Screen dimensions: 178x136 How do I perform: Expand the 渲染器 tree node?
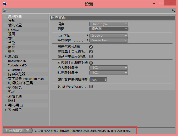pyautogui.click(x=6, y=56)
